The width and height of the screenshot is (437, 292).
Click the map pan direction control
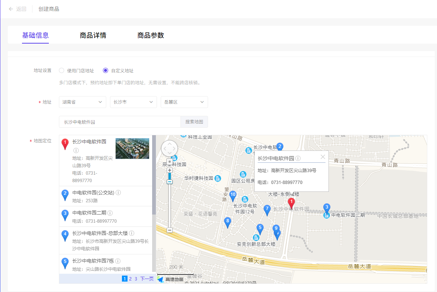click(170, 149)
